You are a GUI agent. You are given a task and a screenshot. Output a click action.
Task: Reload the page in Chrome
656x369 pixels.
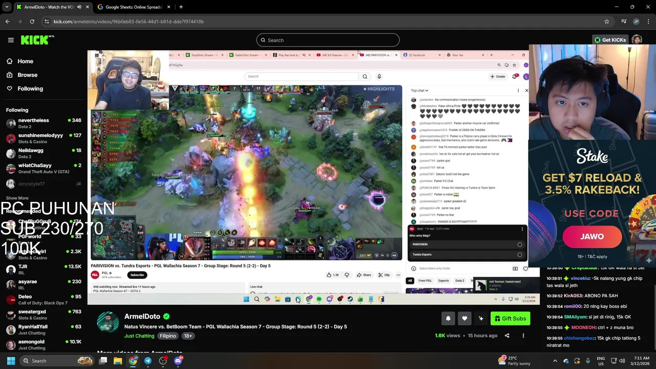32,22
